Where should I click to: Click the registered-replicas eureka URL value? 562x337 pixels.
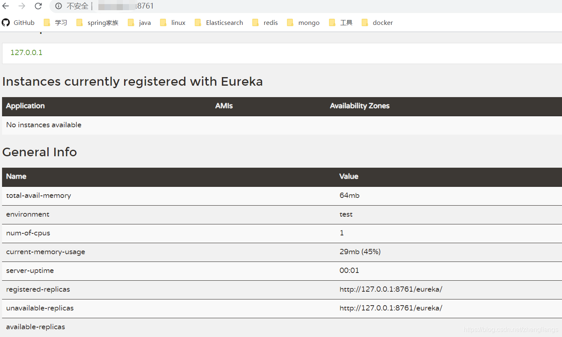click(391, 290)
